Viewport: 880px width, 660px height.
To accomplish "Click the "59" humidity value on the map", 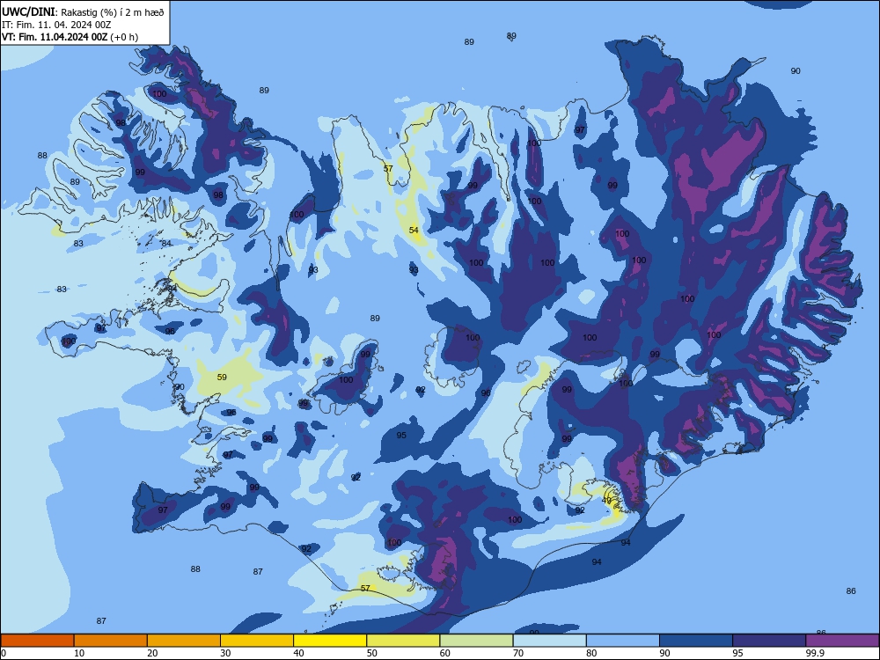I will (223, 378).
